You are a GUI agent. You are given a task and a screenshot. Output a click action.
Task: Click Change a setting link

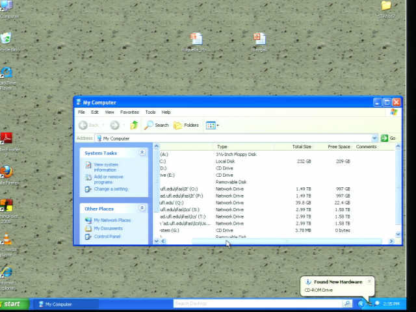tap(111, 189)
